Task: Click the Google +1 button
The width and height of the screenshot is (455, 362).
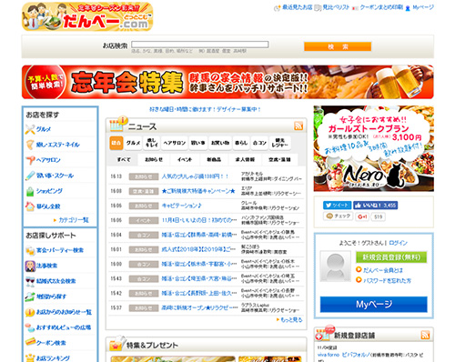Action: tap(362, 216)
